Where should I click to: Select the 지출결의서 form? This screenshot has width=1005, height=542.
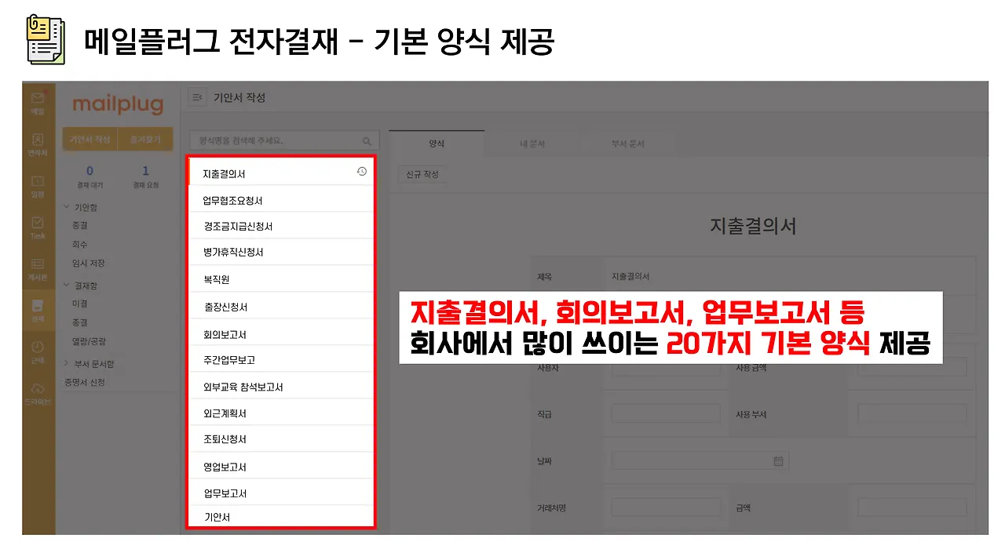[x=281, y=173]
